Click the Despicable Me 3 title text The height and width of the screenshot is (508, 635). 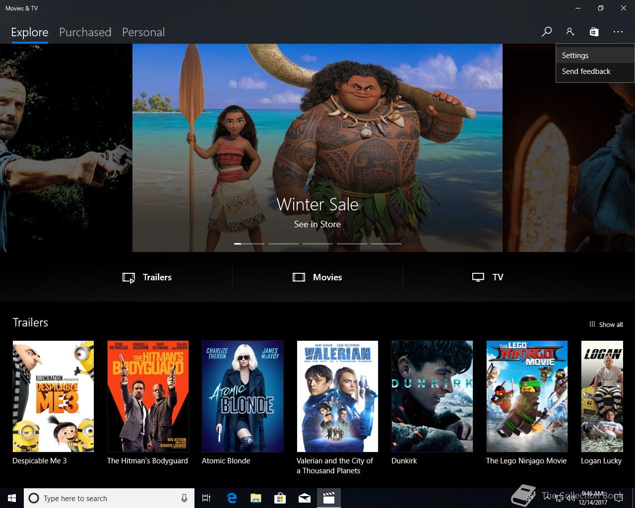click(x=39, y=461)
